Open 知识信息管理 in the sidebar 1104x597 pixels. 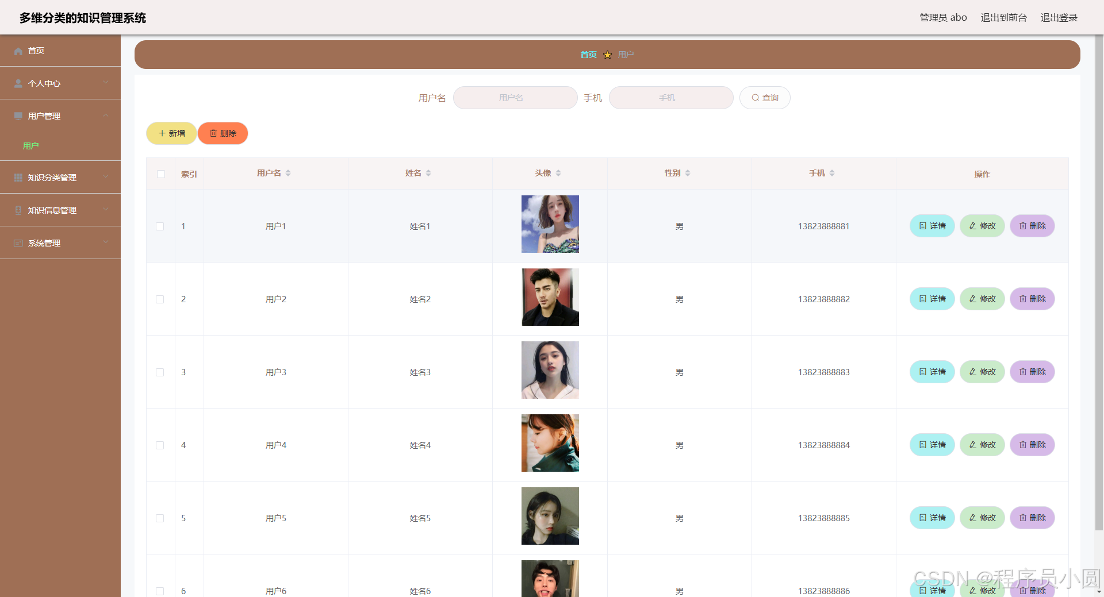pos(60,210)
